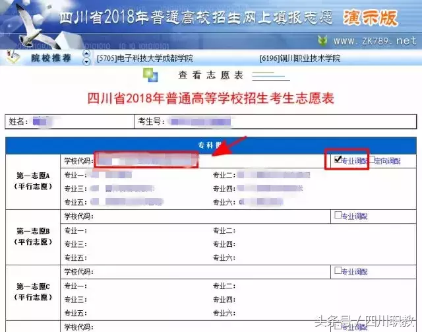422x332 pixels.
Task: Click 专业二 label in 第一志愿C
Action: [x=224, y=286]
